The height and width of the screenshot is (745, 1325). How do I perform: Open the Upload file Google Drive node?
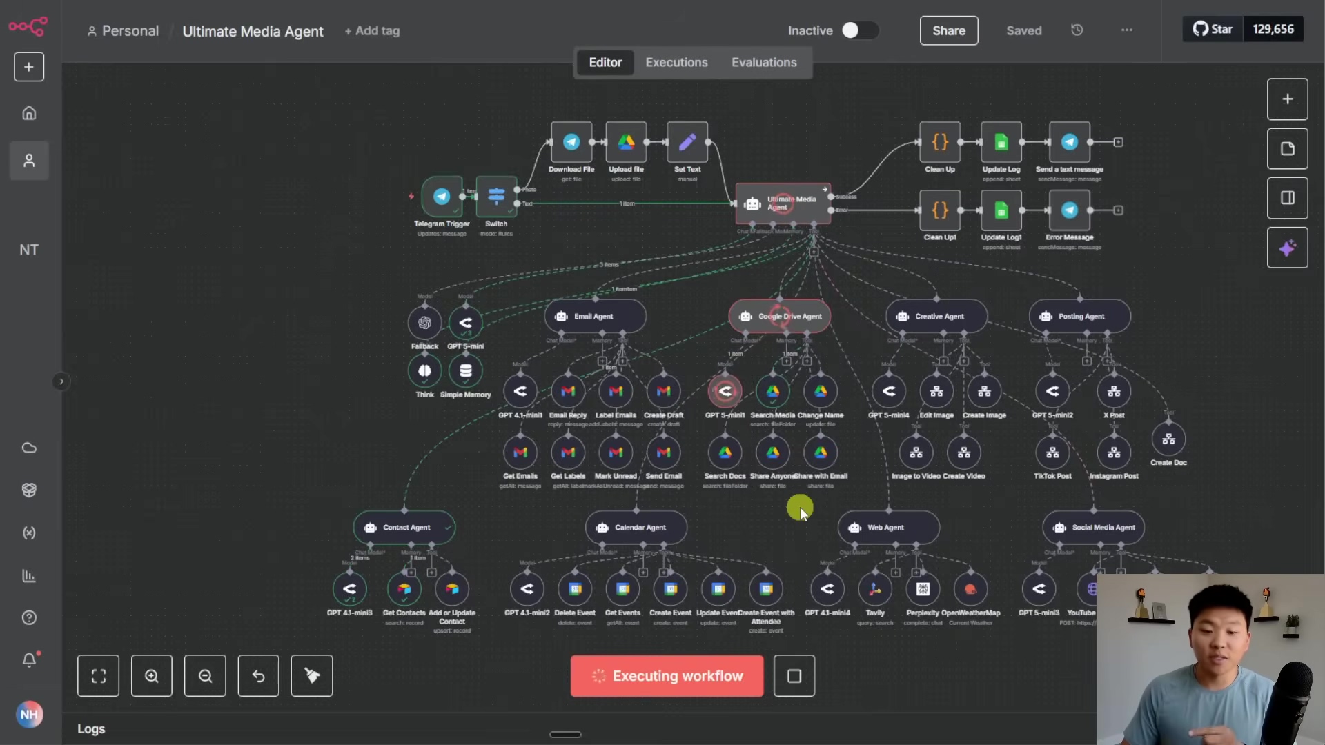coord(626,142)
